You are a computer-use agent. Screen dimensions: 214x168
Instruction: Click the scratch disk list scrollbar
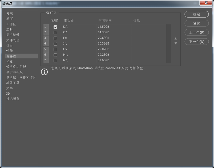168,43
